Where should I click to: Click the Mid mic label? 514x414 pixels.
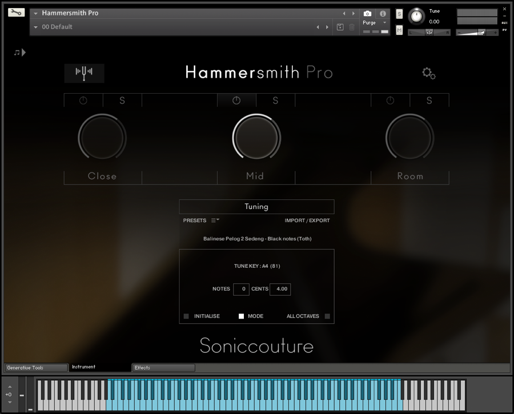(x=255, y=176)
